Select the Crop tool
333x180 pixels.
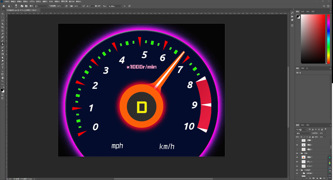point(3,27)
